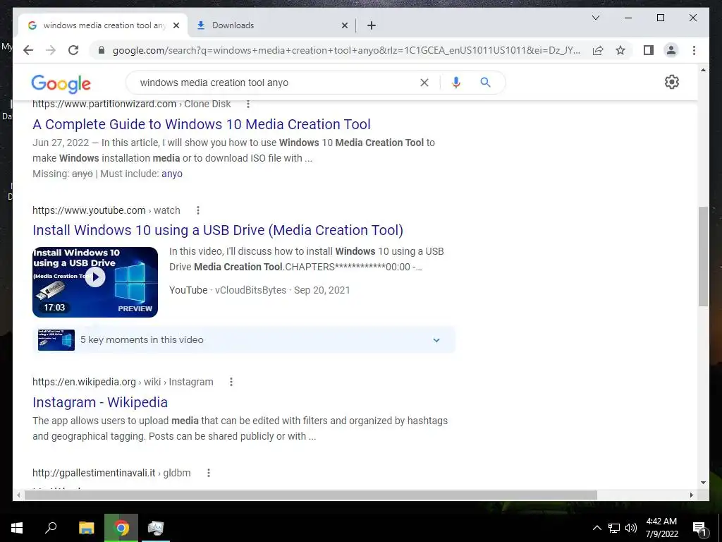Open network status tray icon
Screen dimensions: 722x542
[x=614, y=528]
